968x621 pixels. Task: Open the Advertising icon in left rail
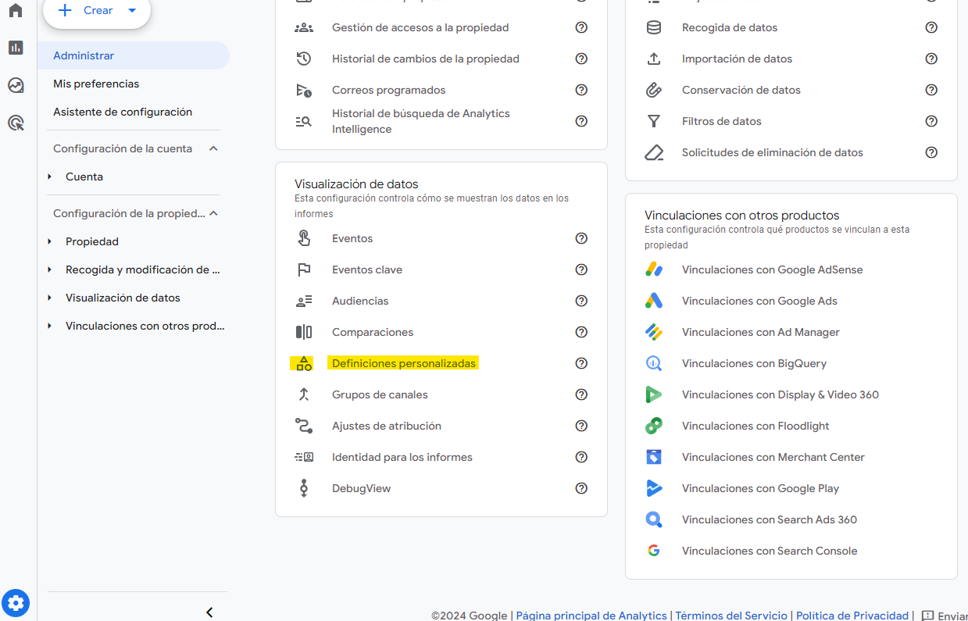click(16, 123)
